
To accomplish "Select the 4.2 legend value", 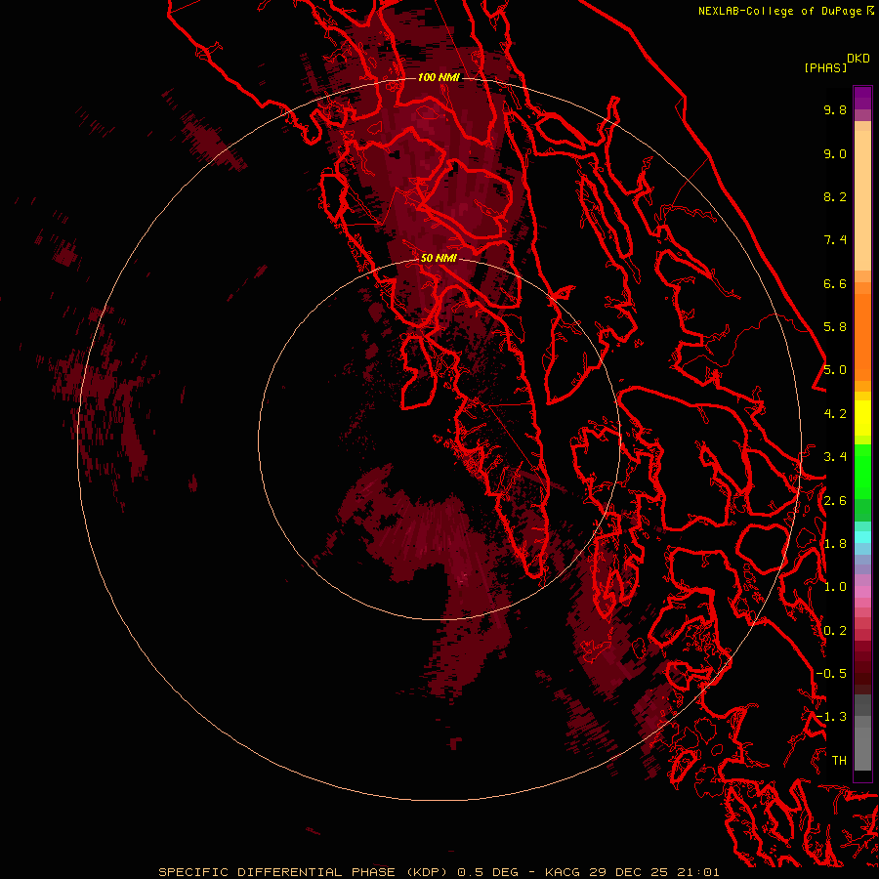I will (x=835, y=414).
